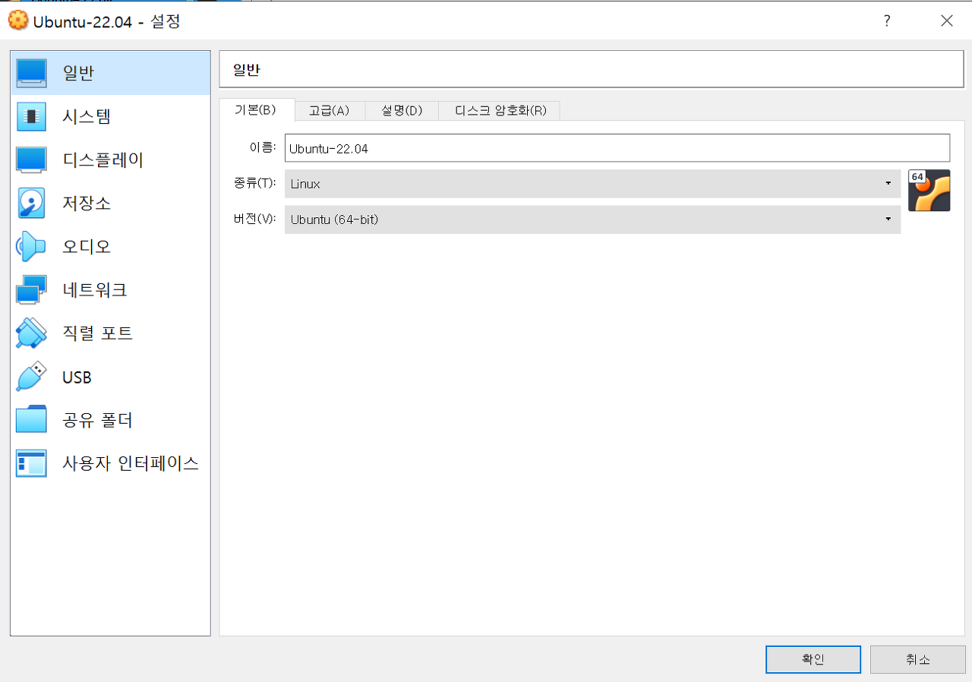Click the 이름 field containing Ubuntu-22.04
Screen dimensions: 972x682
click(617, 148)
